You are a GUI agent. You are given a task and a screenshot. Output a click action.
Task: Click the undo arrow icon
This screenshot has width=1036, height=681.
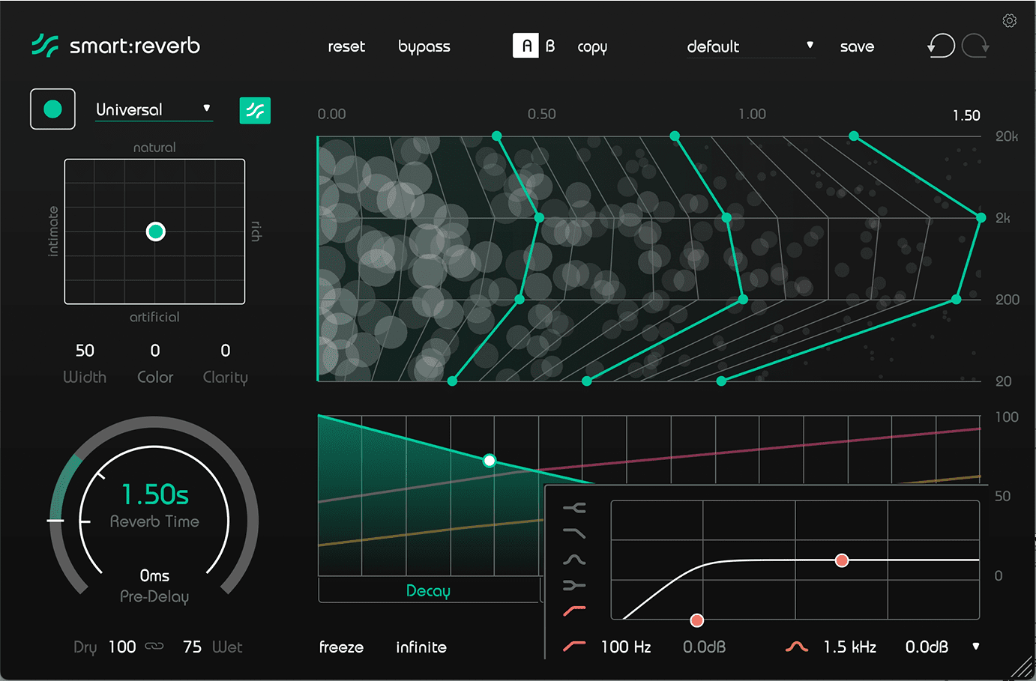941,46
